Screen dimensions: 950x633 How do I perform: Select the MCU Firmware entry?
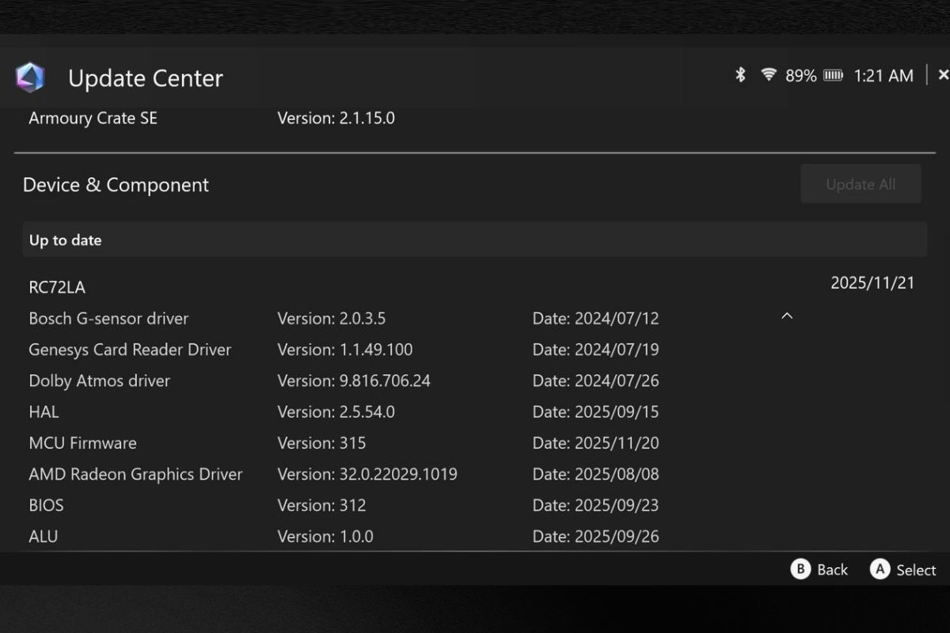82,443
